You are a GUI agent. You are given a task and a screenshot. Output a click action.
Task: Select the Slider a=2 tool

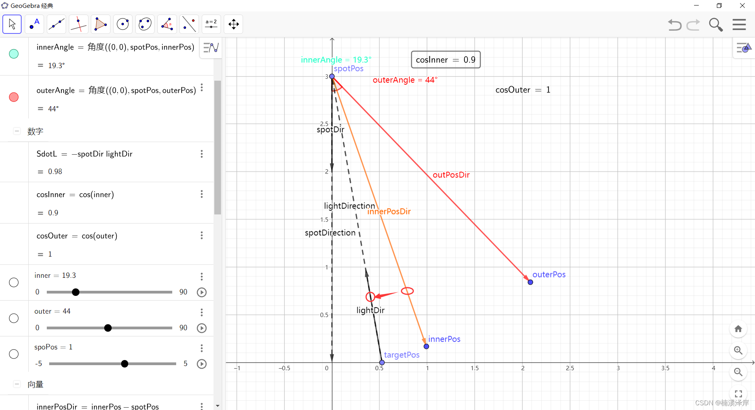211,24
